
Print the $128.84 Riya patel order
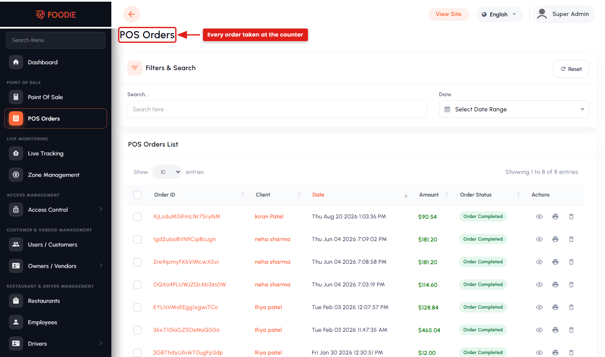(x=555, y=307)
